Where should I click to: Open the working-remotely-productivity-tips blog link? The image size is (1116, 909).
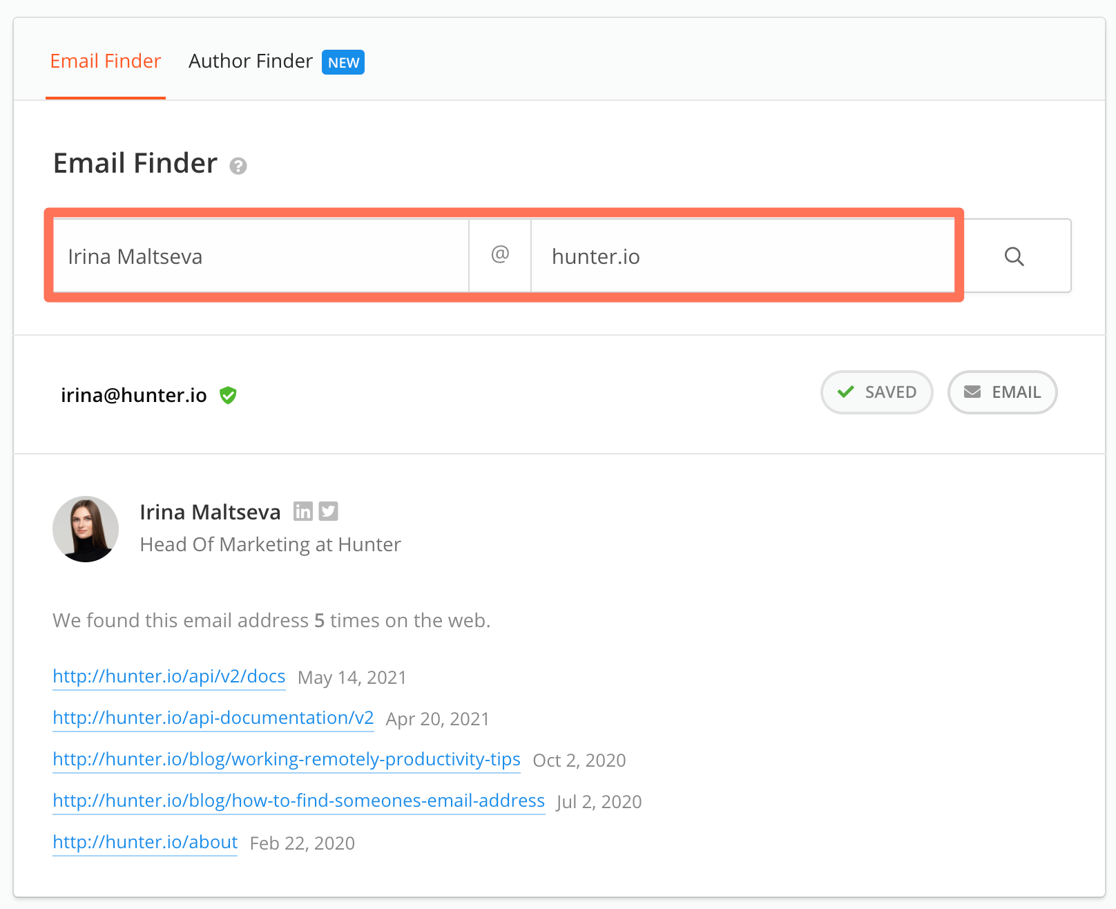(x=287, y=759)
